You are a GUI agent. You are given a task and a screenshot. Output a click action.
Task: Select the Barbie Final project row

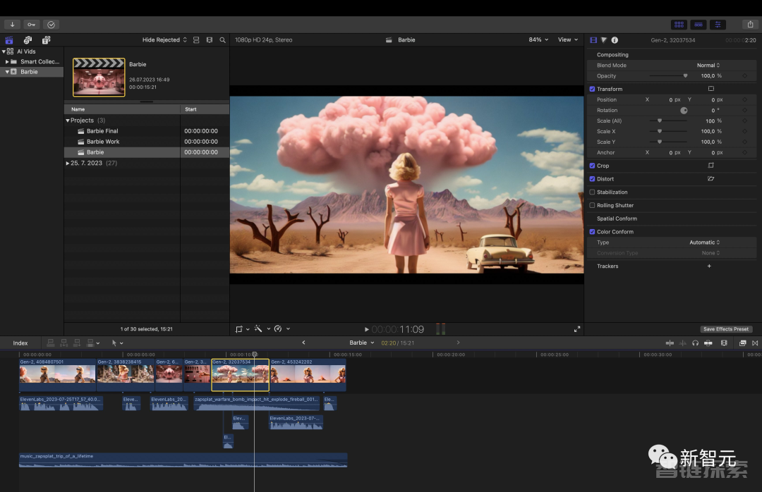147,131
